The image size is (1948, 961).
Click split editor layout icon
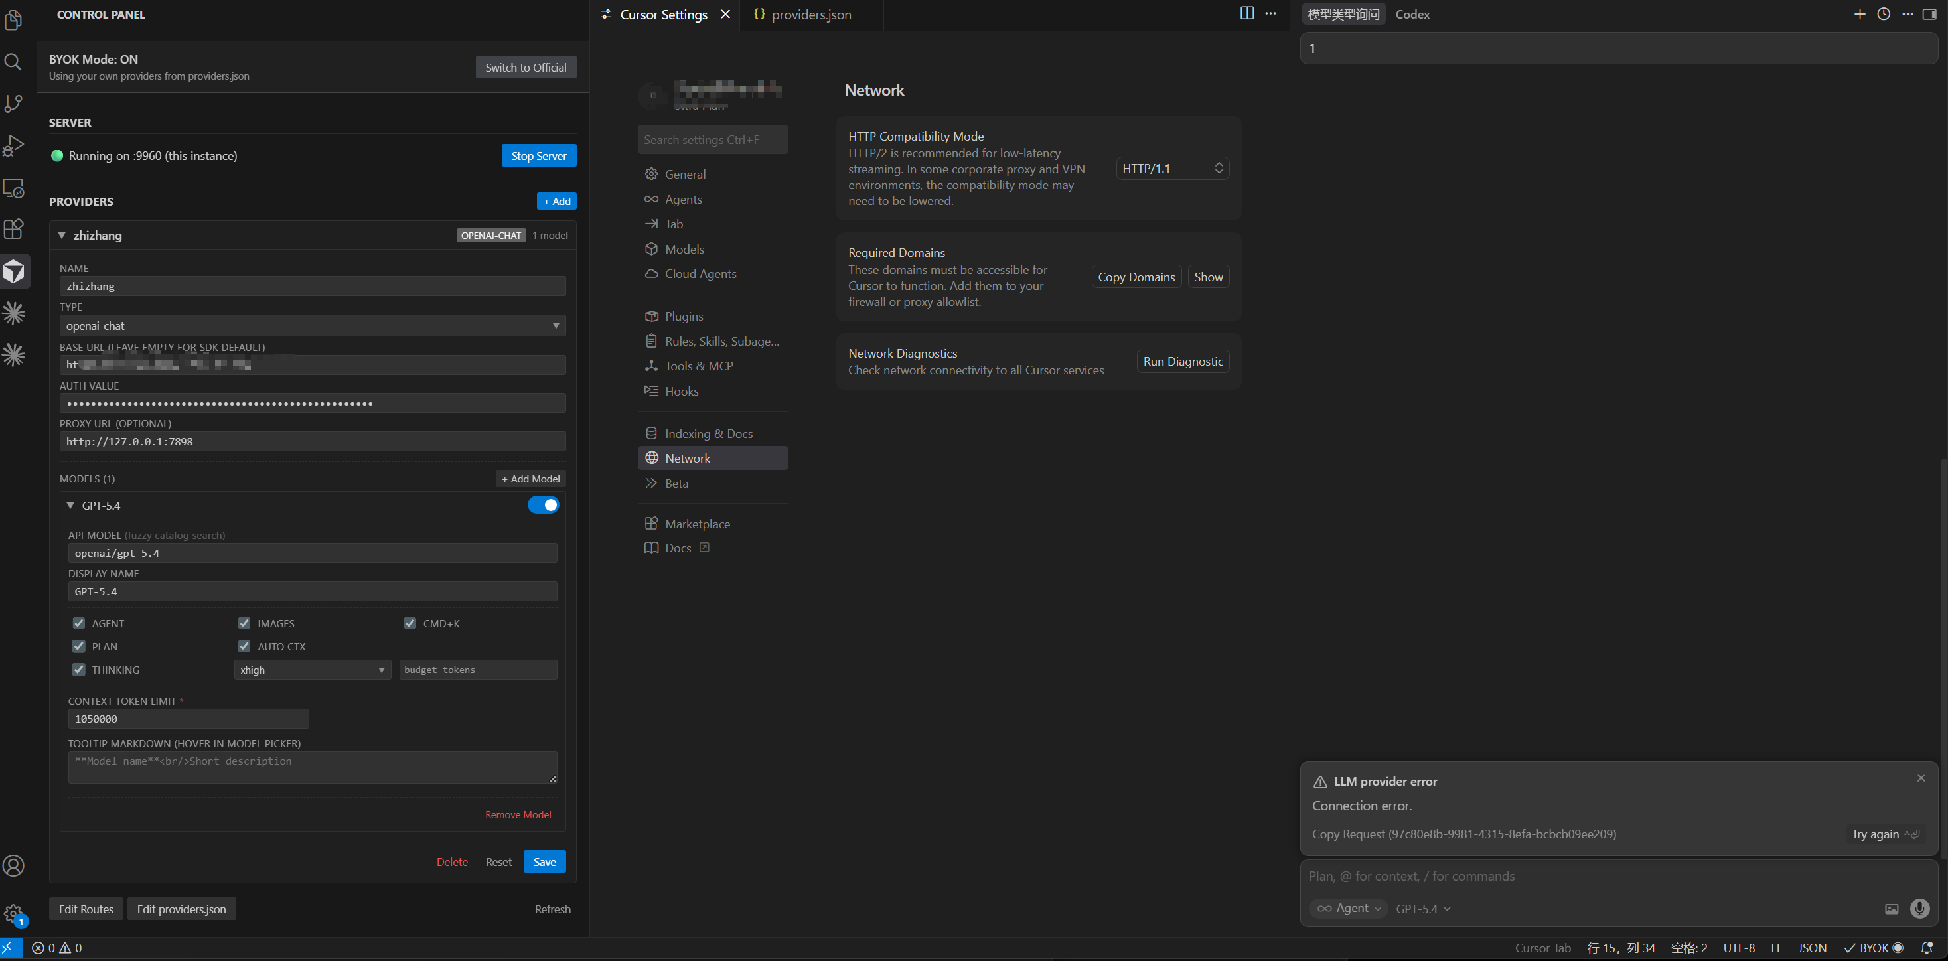1247,14
